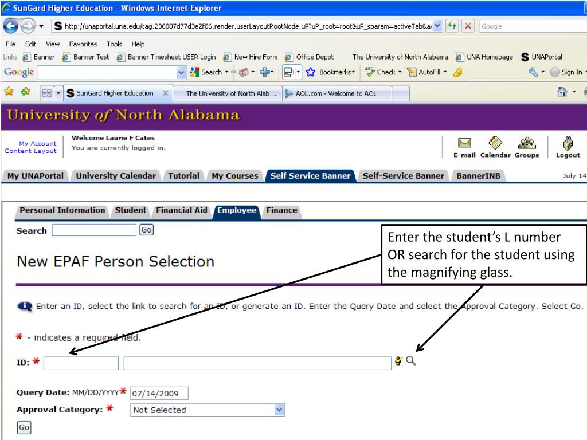The height and width of the screenshot is (440, 587).
Task: Expand the address bar URL dropdown
Action: [437, 26]
